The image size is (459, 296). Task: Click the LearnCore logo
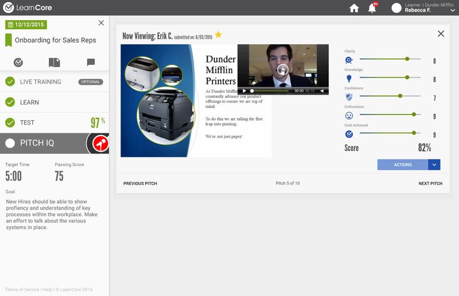tap(28, 7)
